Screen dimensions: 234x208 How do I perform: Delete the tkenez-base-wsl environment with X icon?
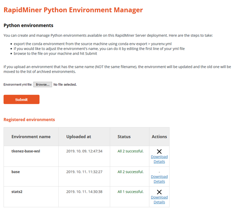tap(159, 151)
